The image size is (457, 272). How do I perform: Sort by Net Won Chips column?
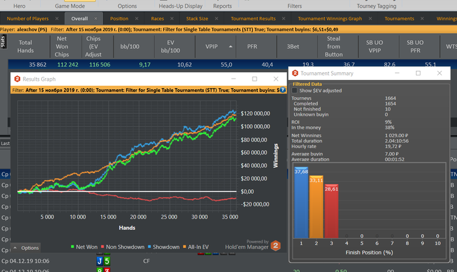click(x=62, y=46)
